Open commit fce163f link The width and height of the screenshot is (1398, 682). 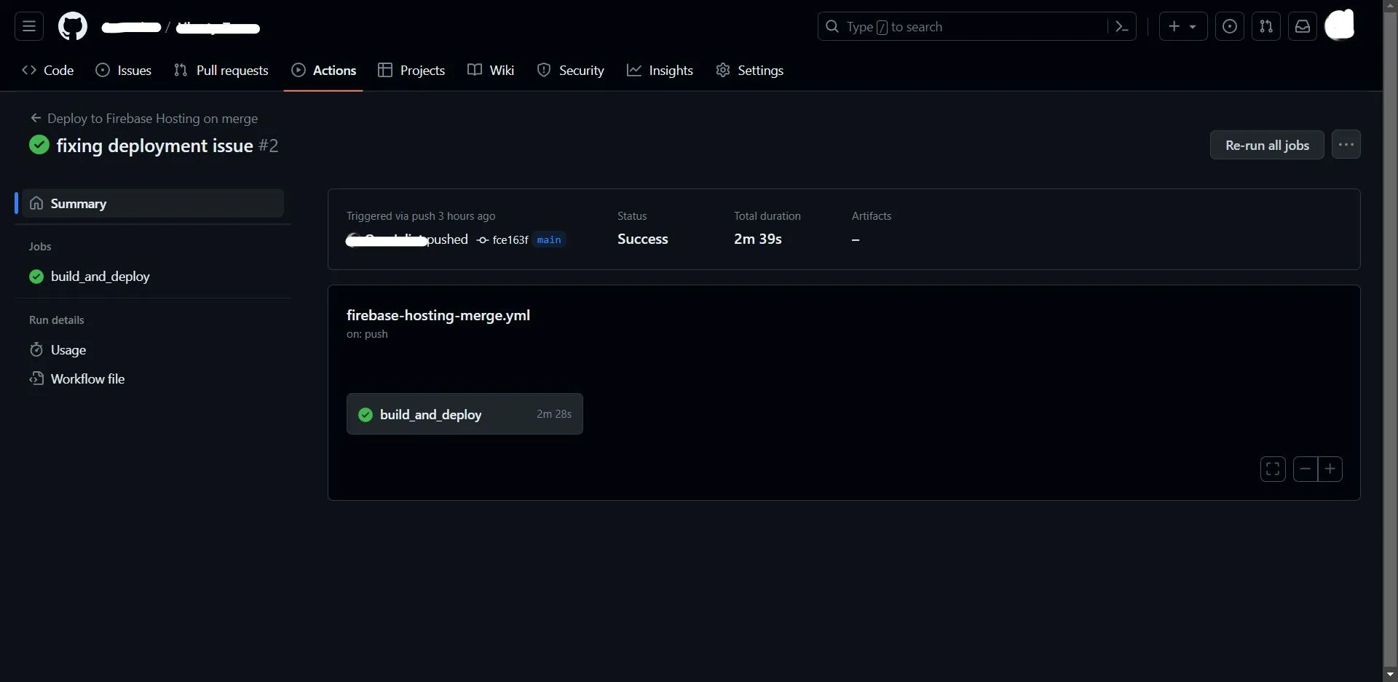tap(510, 240)
